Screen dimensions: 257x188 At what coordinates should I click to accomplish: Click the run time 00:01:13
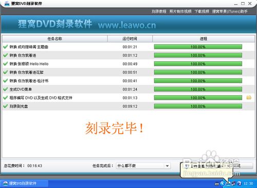130,98
